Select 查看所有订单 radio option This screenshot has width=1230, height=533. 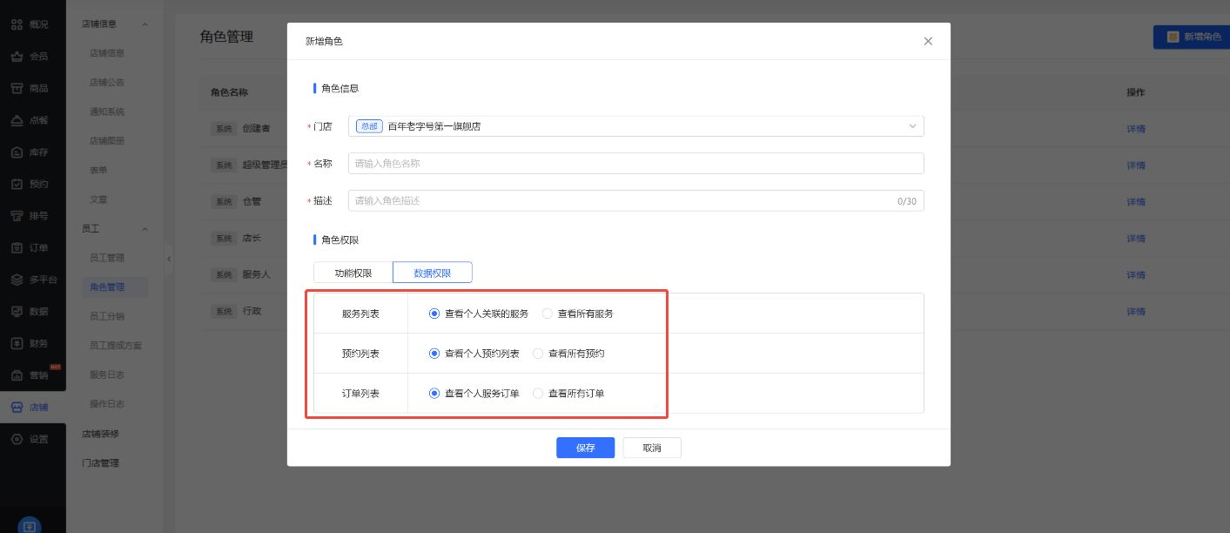tap(538, 394)
